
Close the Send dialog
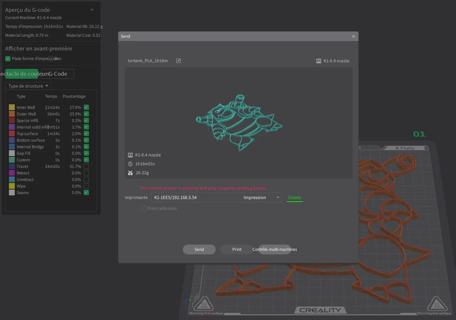(x=354, y=36)
